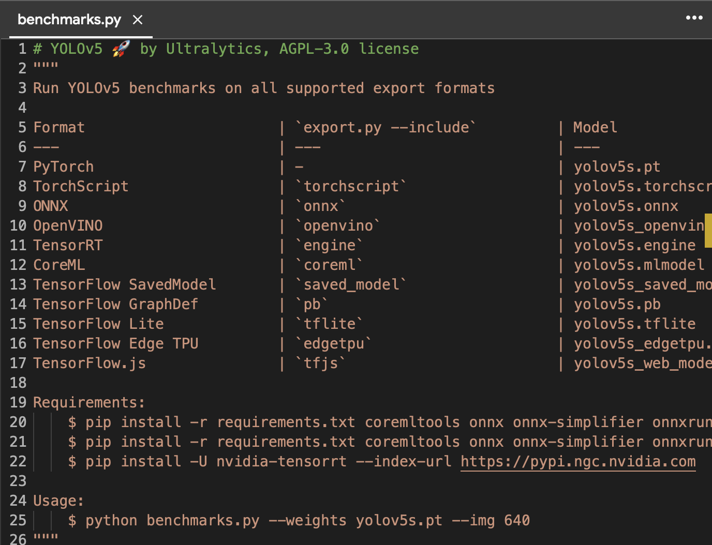
Task: Click 'AGPL-3.0' in line 1
Action: (x=314, y=49)
